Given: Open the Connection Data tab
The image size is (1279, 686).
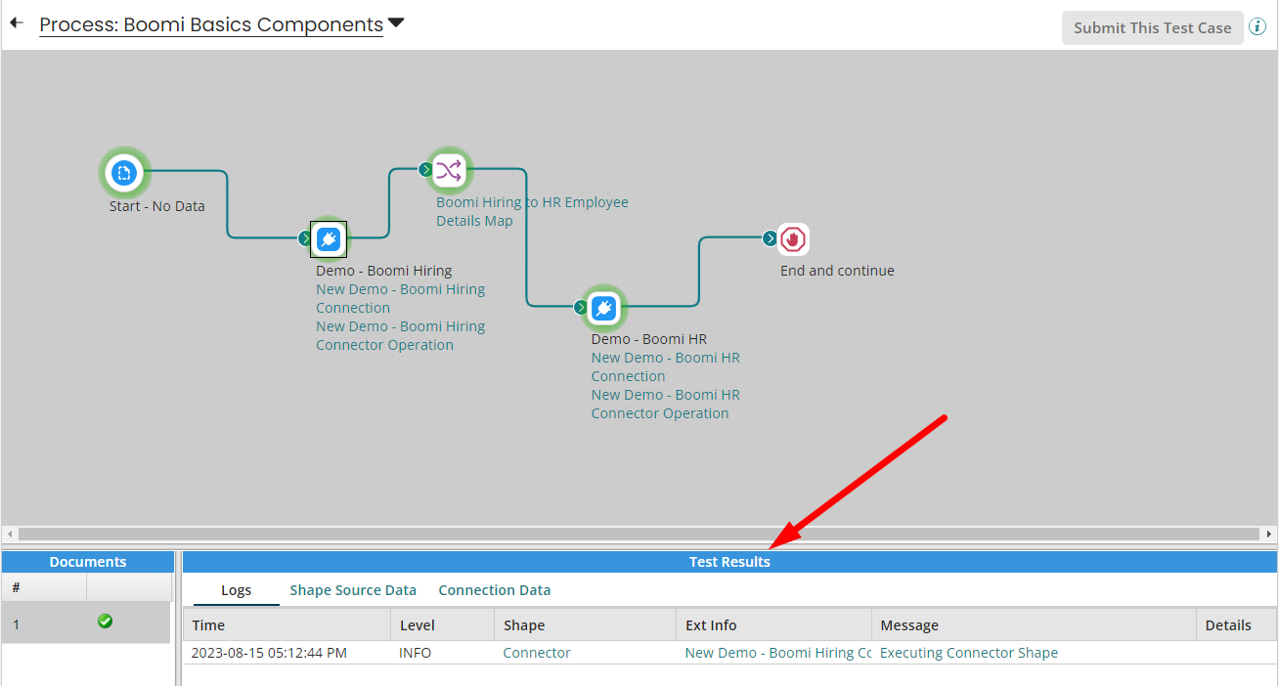Looking at the screenshot, I should click(x=494, y=590).
